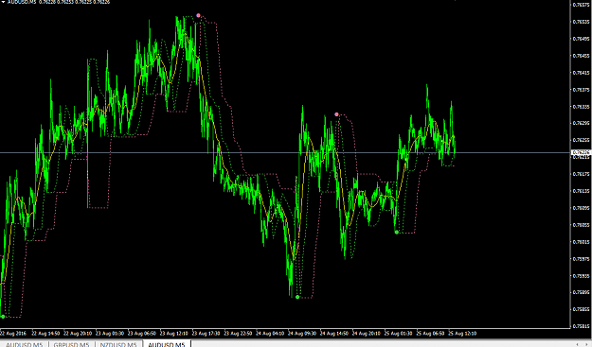Click the 0.76335 price axis label
The height and width of the screenshot is (347, 592).
point(581,106)
